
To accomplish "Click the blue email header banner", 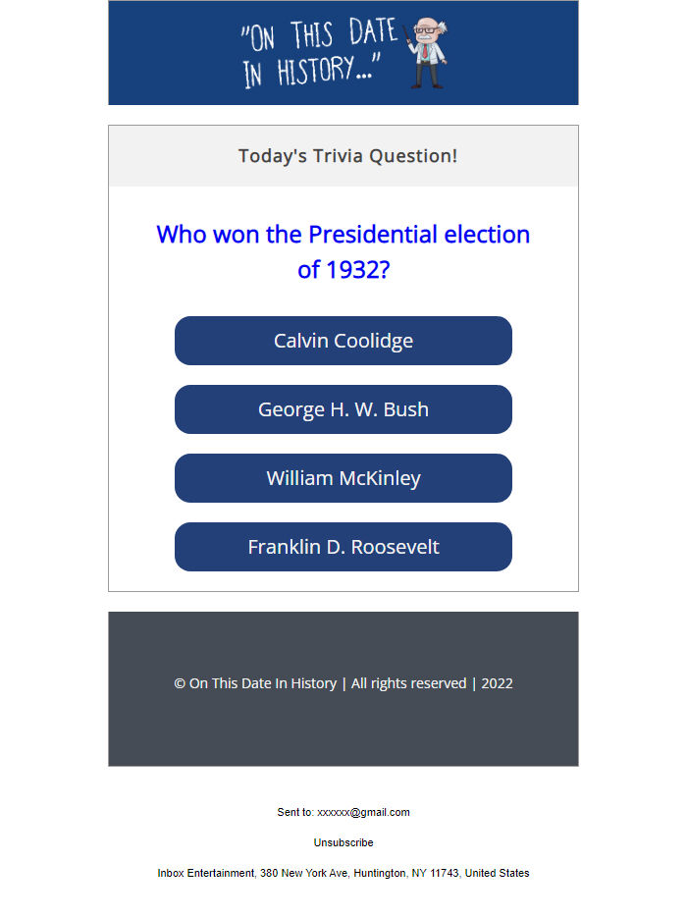I will [177, 49].
